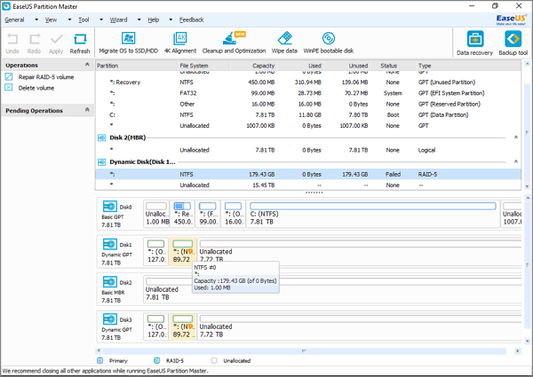Click the Dynamic Disk list header icon
Screen dimensions: 533x377
pos(101,162)
